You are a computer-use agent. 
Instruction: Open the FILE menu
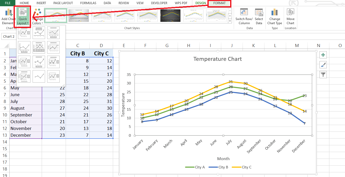point(6,3)
